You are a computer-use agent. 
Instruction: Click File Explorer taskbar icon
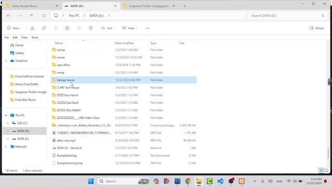click(199, 181)
